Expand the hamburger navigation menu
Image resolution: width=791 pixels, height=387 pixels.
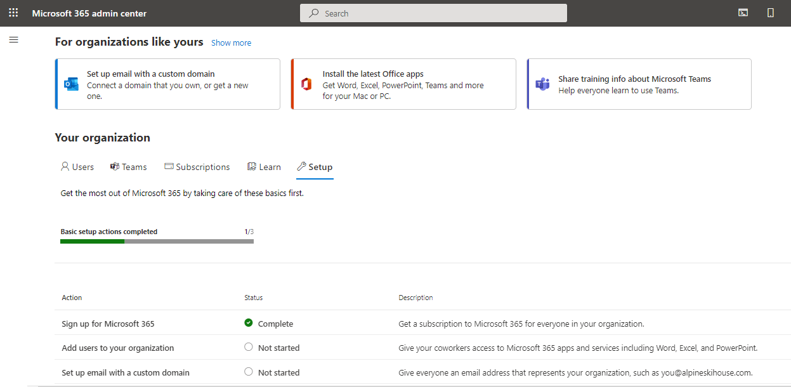click(x=13, y=40)
